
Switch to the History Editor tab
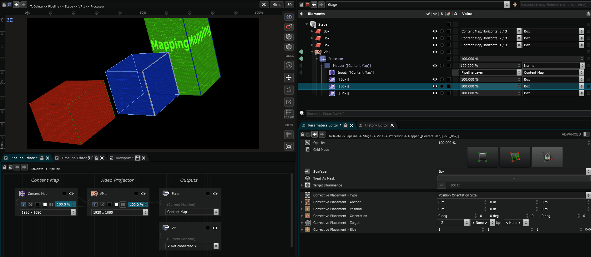coord(376,125)
